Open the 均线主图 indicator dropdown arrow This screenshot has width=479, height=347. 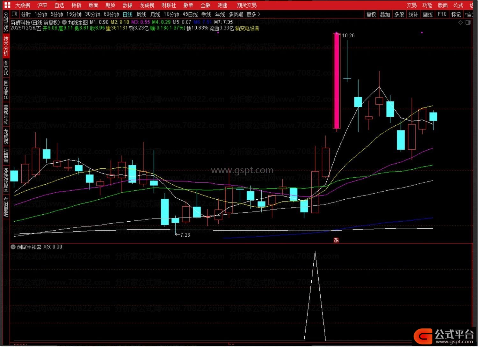click(64, 22)
